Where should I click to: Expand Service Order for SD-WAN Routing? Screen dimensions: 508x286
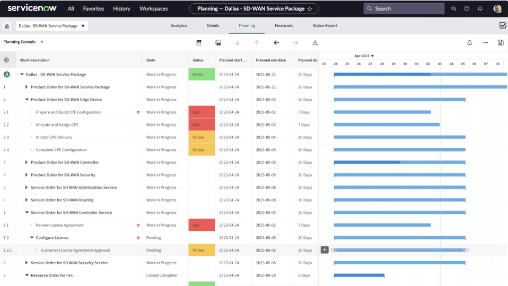[x=26, y=200]
